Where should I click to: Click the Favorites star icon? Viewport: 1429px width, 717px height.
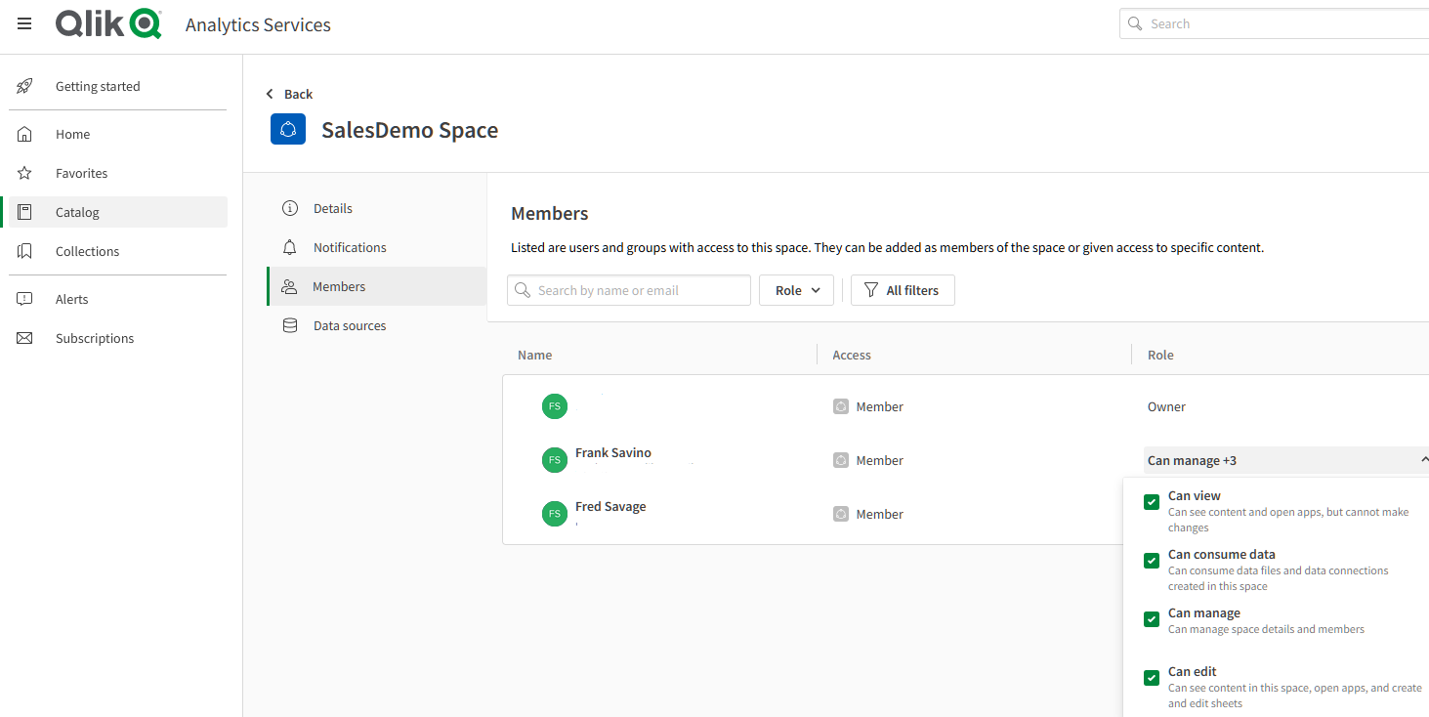tap(25, 173)
